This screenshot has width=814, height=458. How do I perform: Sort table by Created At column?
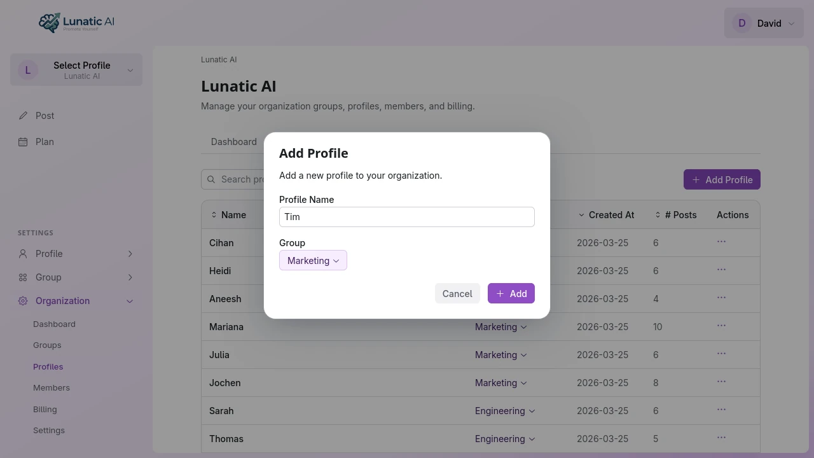point(606,215)
